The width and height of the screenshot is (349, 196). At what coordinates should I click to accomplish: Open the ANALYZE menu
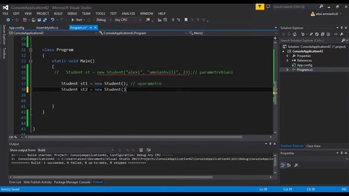point(129,14)
